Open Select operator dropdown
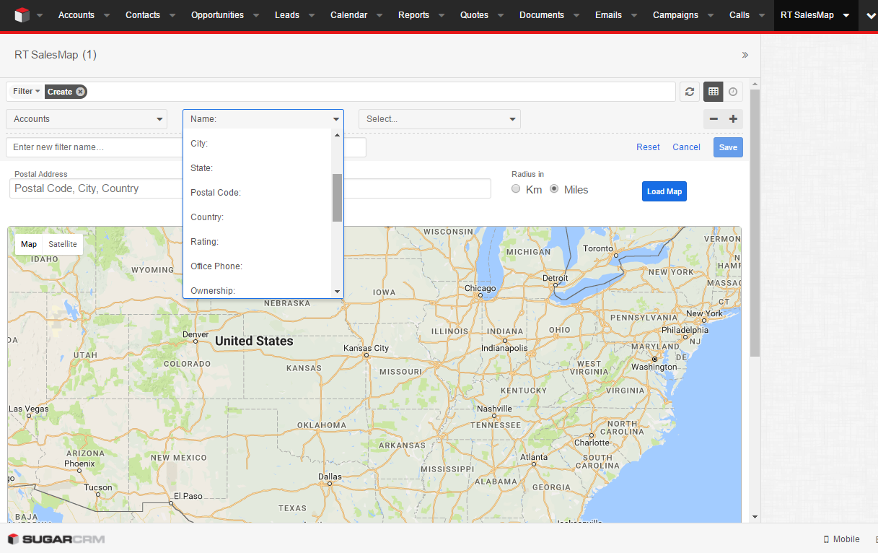 (439, 119)
